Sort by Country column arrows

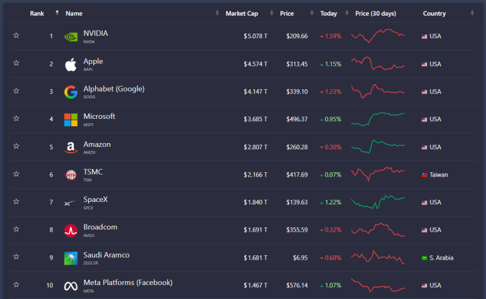472,13
